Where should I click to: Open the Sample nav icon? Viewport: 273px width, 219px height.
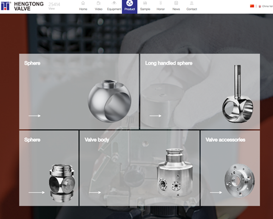click(145, 3)
